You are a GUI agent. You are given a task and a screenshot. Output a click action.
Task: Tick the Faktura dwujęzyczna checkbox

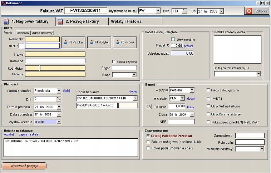(209, 90)
